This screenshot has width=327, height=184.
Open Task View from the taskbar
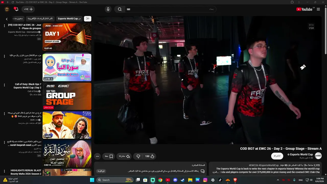click(138, 180)
